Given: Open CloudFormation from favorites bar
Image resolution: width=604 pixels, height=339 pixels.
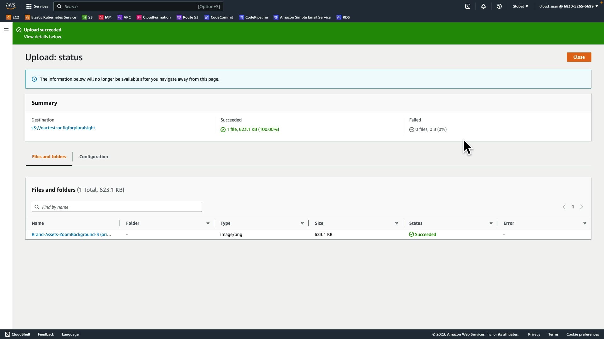Looking at the screenshot, I should 154,17.
